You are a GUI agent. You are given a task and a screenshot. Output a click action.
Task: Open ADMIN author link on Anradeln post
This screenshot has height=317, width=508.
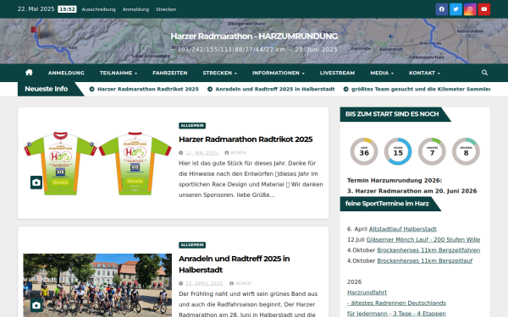pos(243,283)
